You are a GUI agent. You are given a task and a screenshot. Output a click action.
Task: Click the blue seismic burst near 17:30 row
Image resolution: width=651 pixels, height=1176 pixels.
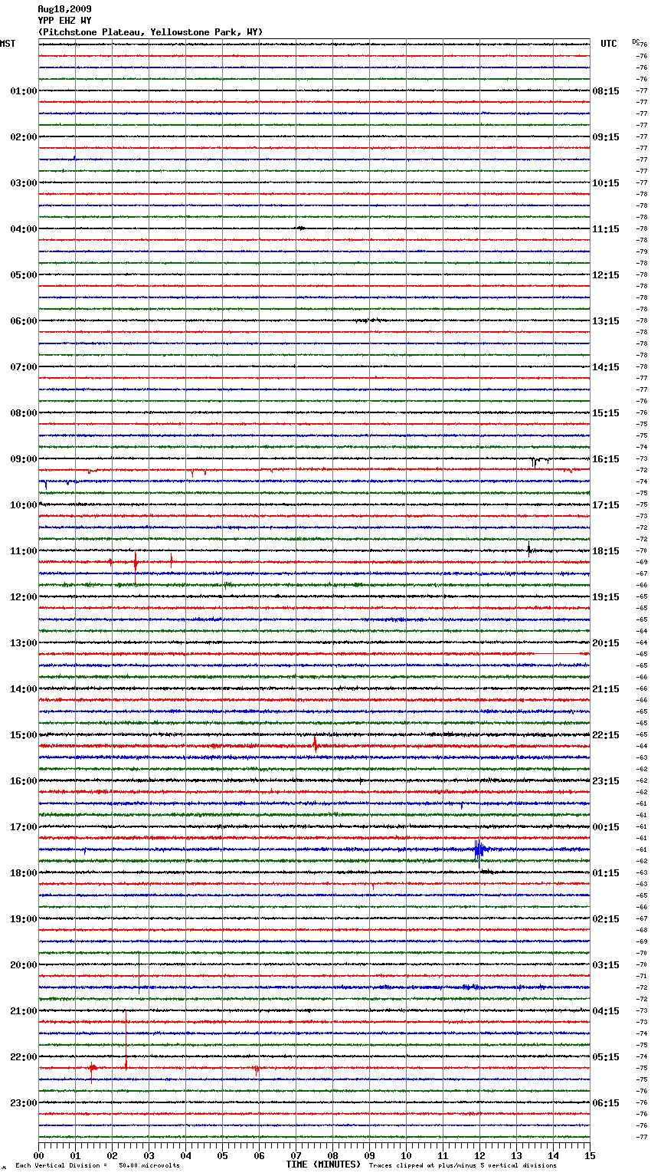click(x=479, y=849)
